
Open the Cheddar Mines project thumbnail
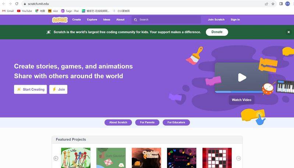point(146,158)
